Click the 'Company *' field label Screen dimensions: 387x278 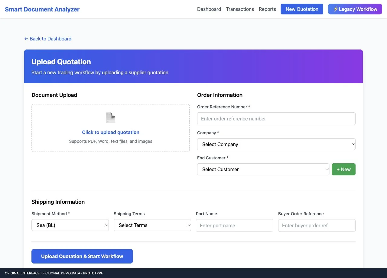(208, 133)
